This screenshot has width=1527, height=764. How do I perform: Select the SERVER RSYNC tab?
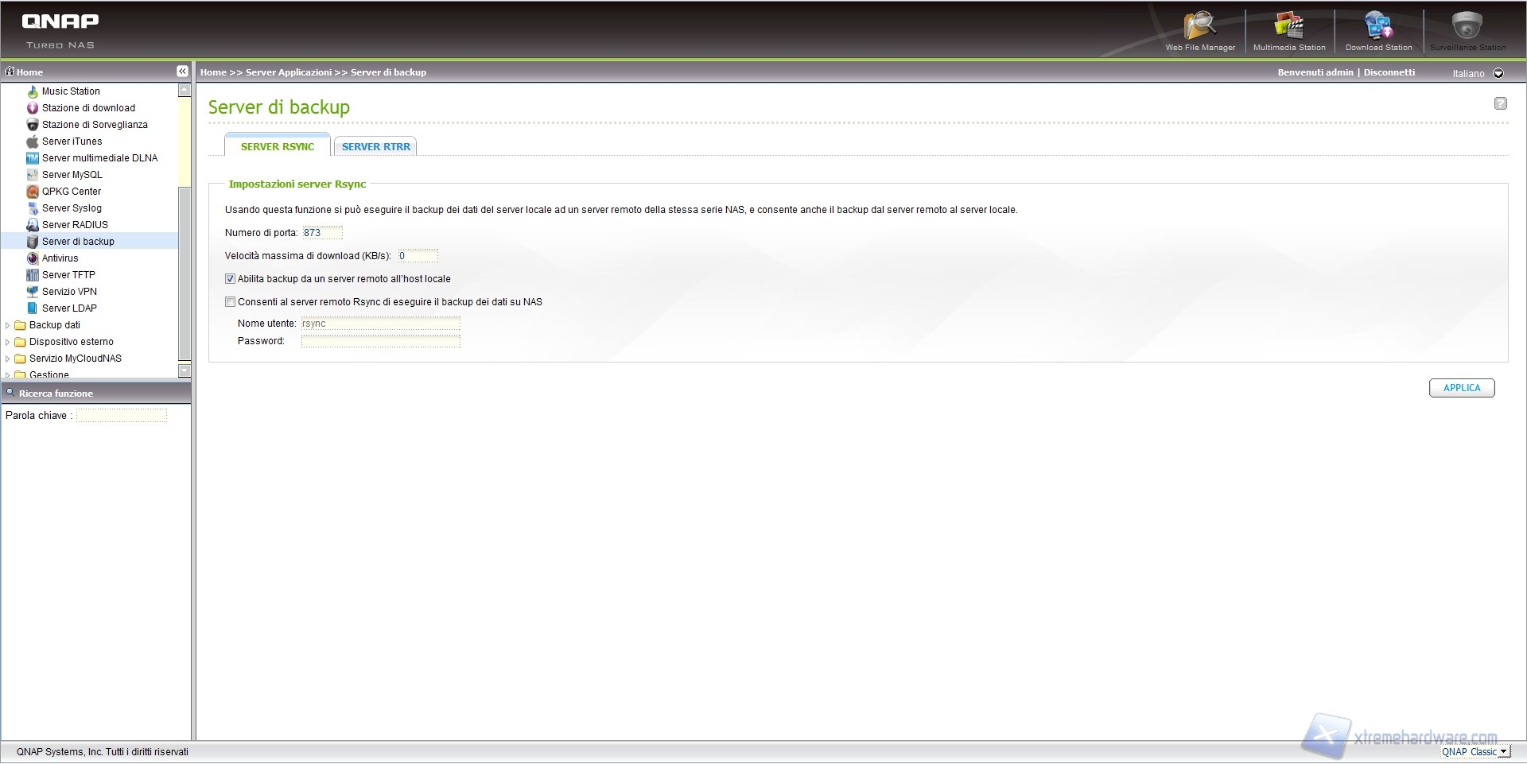point(277,147)
